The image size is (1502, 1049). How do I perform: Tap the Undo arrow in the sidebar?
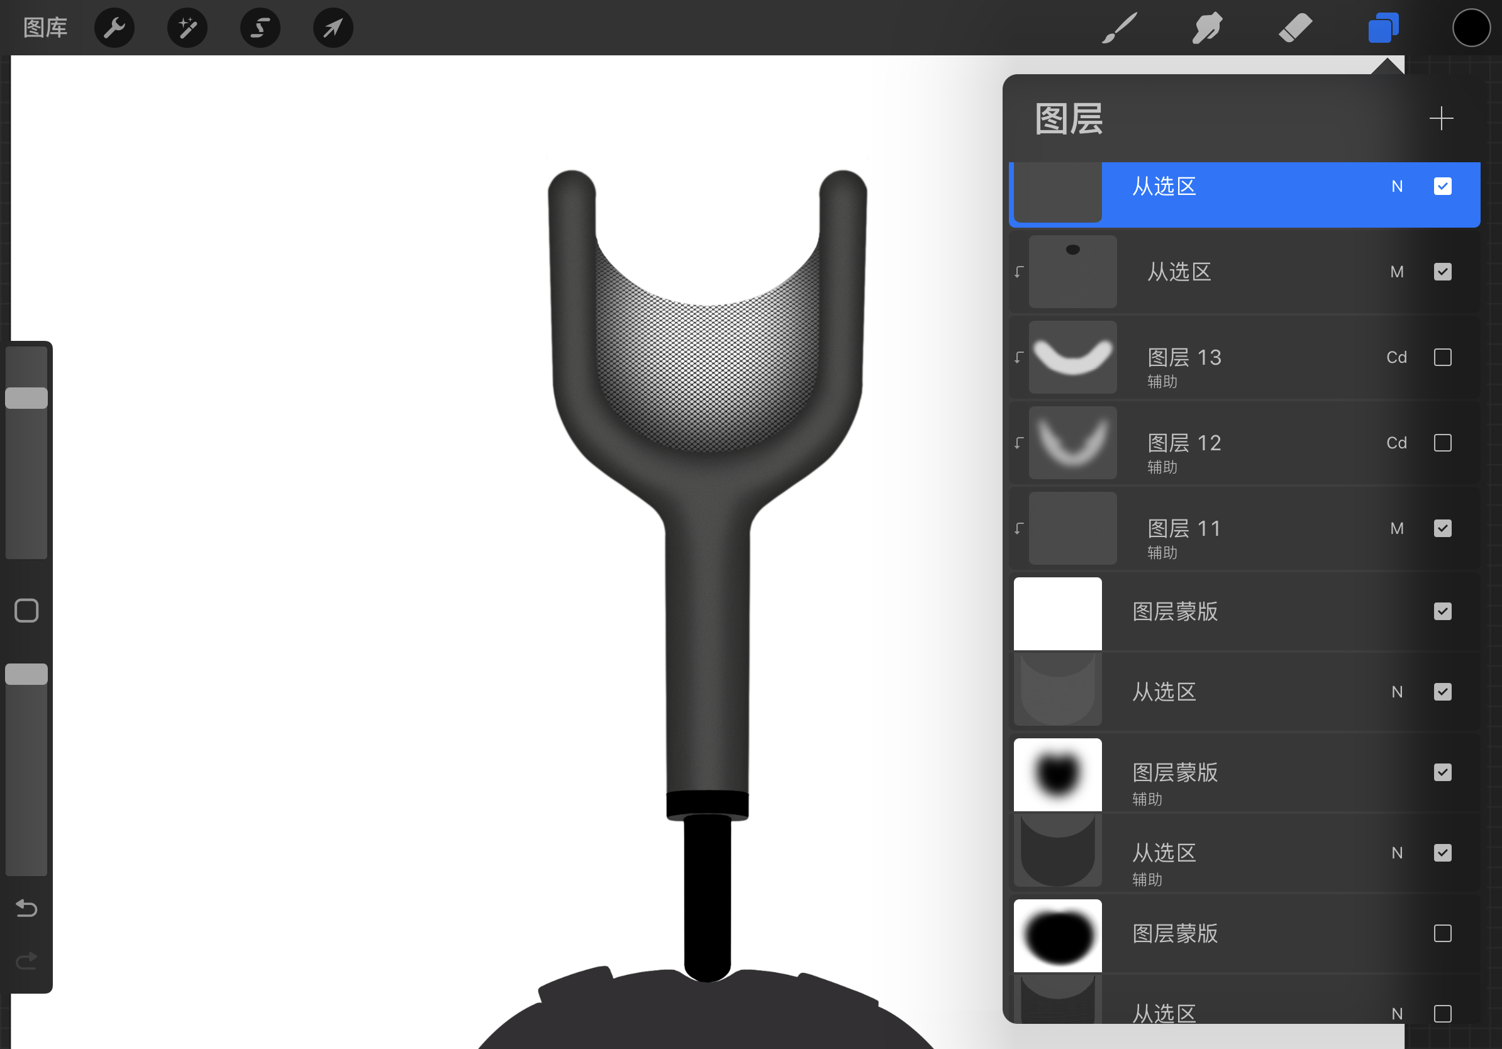pyautogui.click(x=26, y=907)
